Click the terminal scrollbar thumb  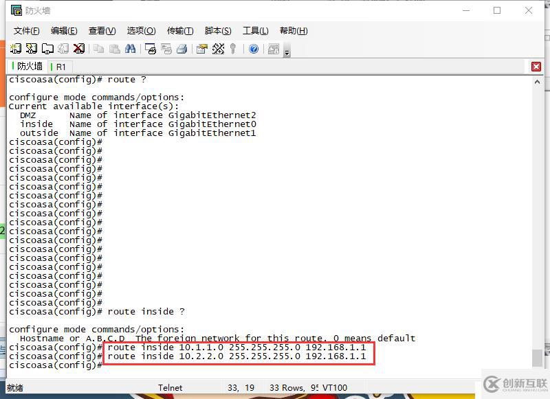pyautogui.click(x=537, y=358)
